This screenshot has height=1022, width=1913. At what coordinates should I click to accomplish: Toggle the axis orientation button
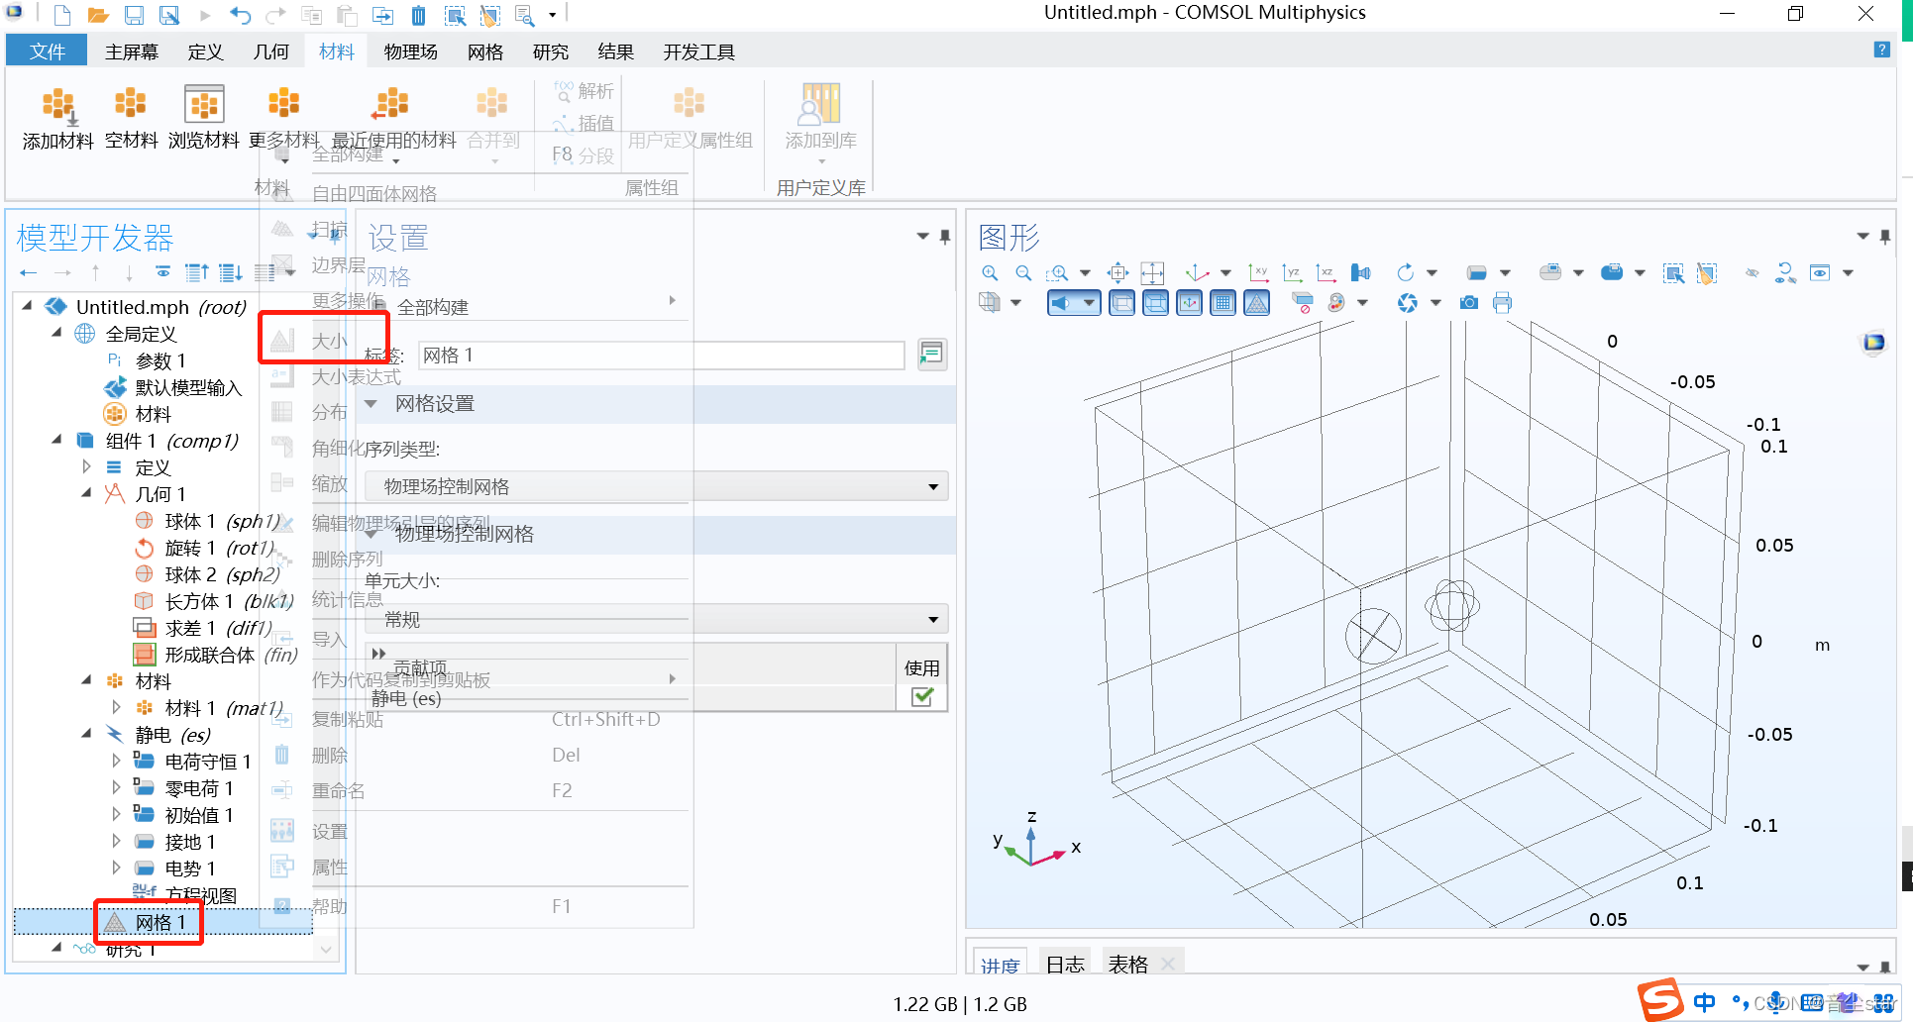[x=1190, y=302]
